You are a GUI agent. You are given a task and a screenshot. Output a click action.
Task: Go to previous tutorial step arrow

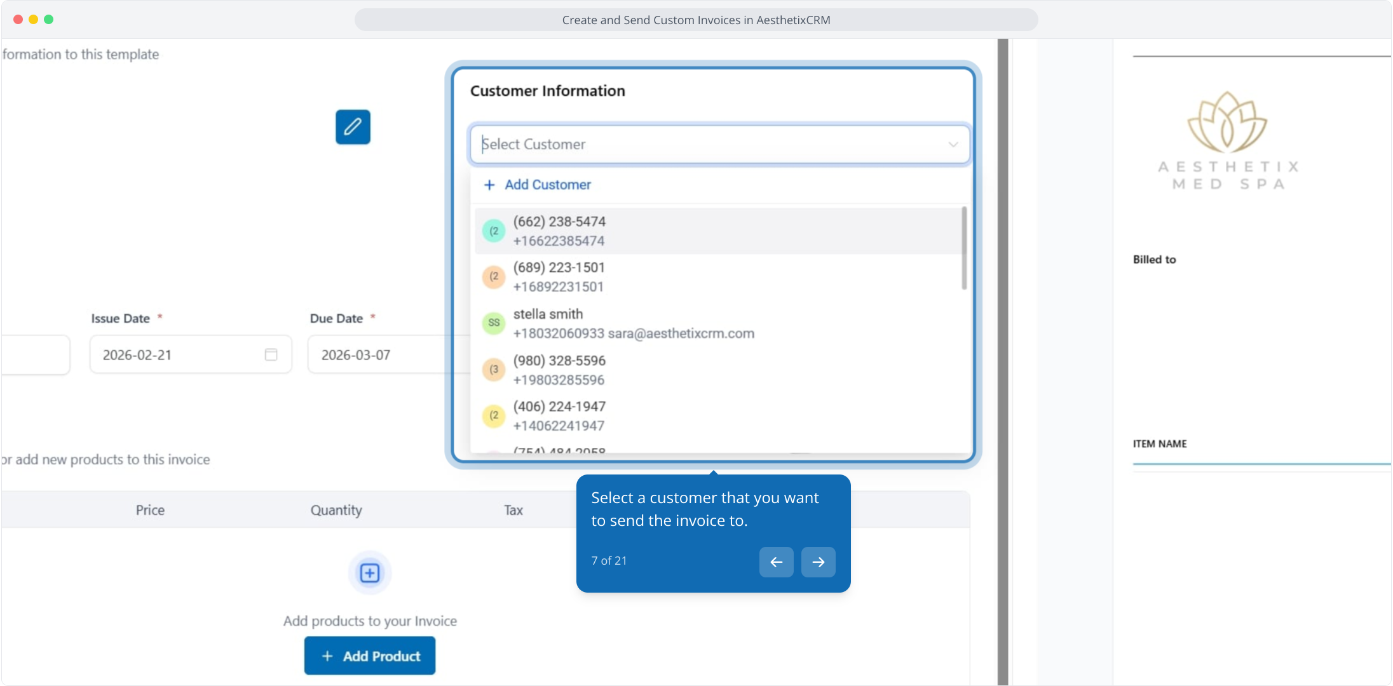coord(776,562)
